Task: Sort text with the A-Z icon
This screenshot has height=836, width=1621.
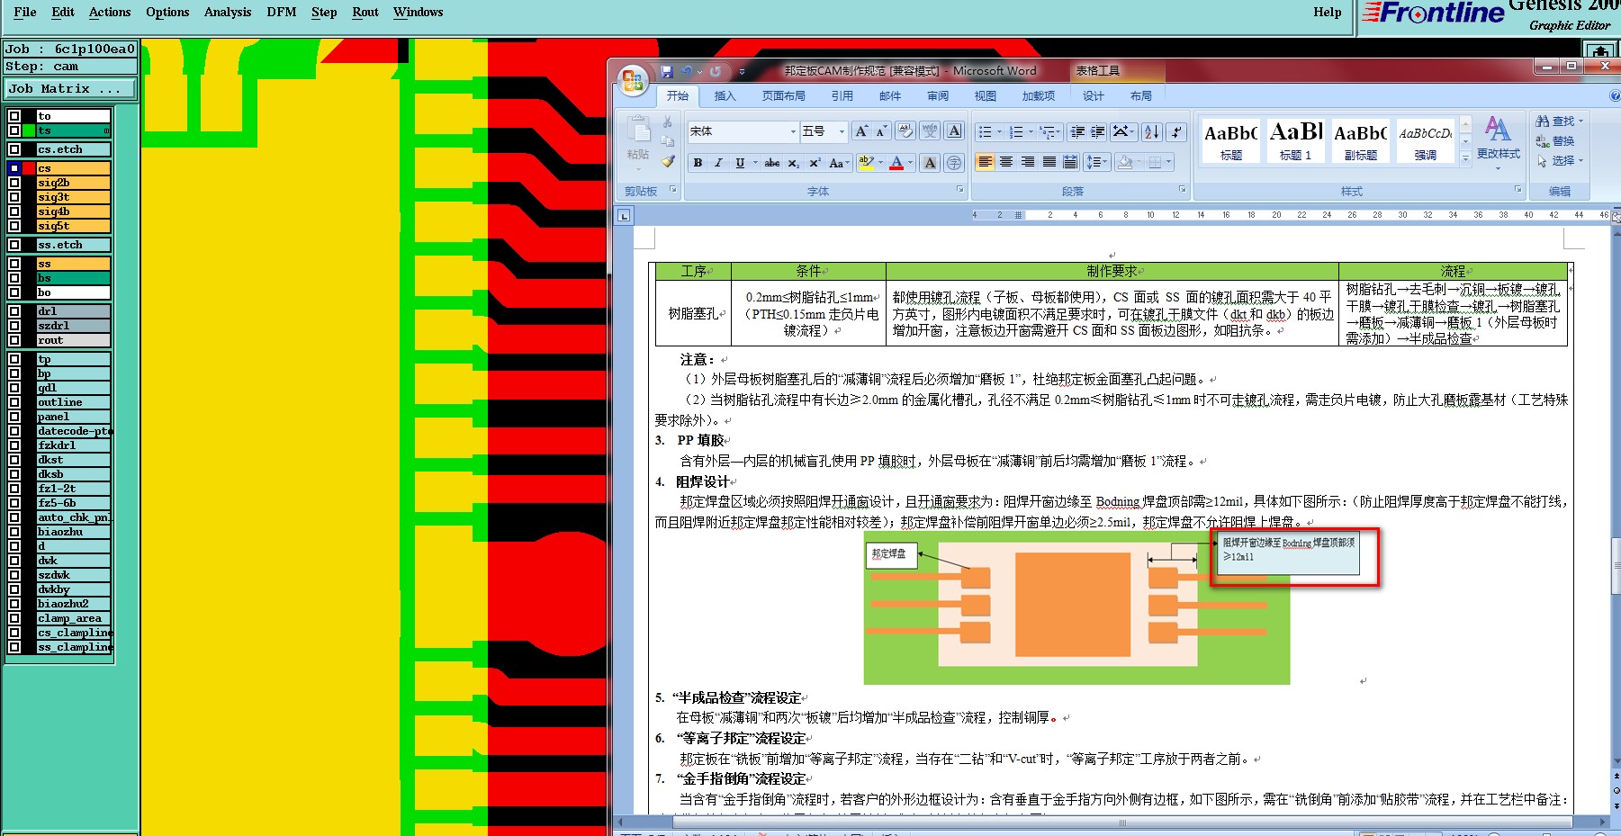Action: 1151,132
